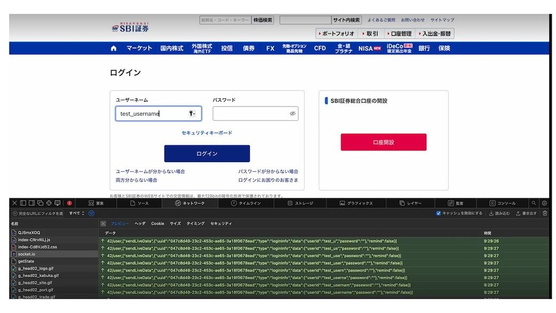Open パスワードが分からない場合 link
The width and height of the screenshot is (556, 313).
[x=268, y=171]
